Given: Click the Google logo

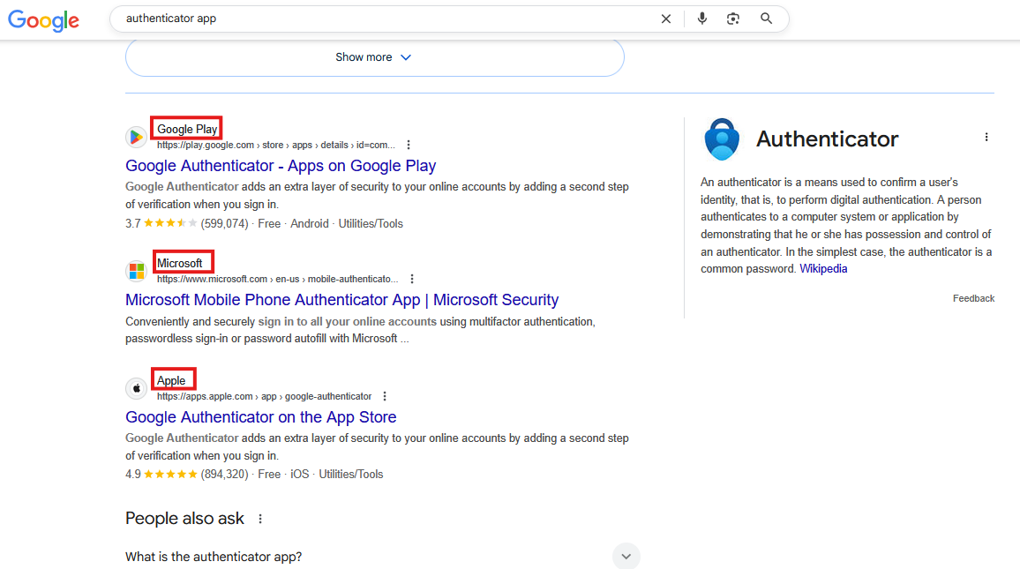Looking at the screenshot, I should click(43, 20).
